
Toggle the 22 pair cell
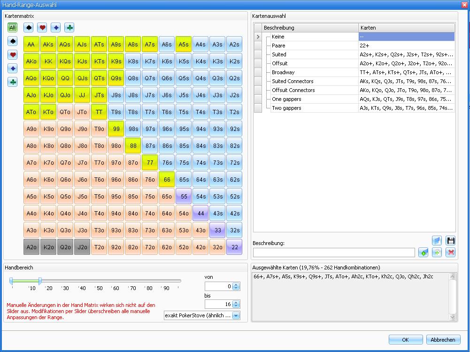pyautogui.click(x=234, y=247)
